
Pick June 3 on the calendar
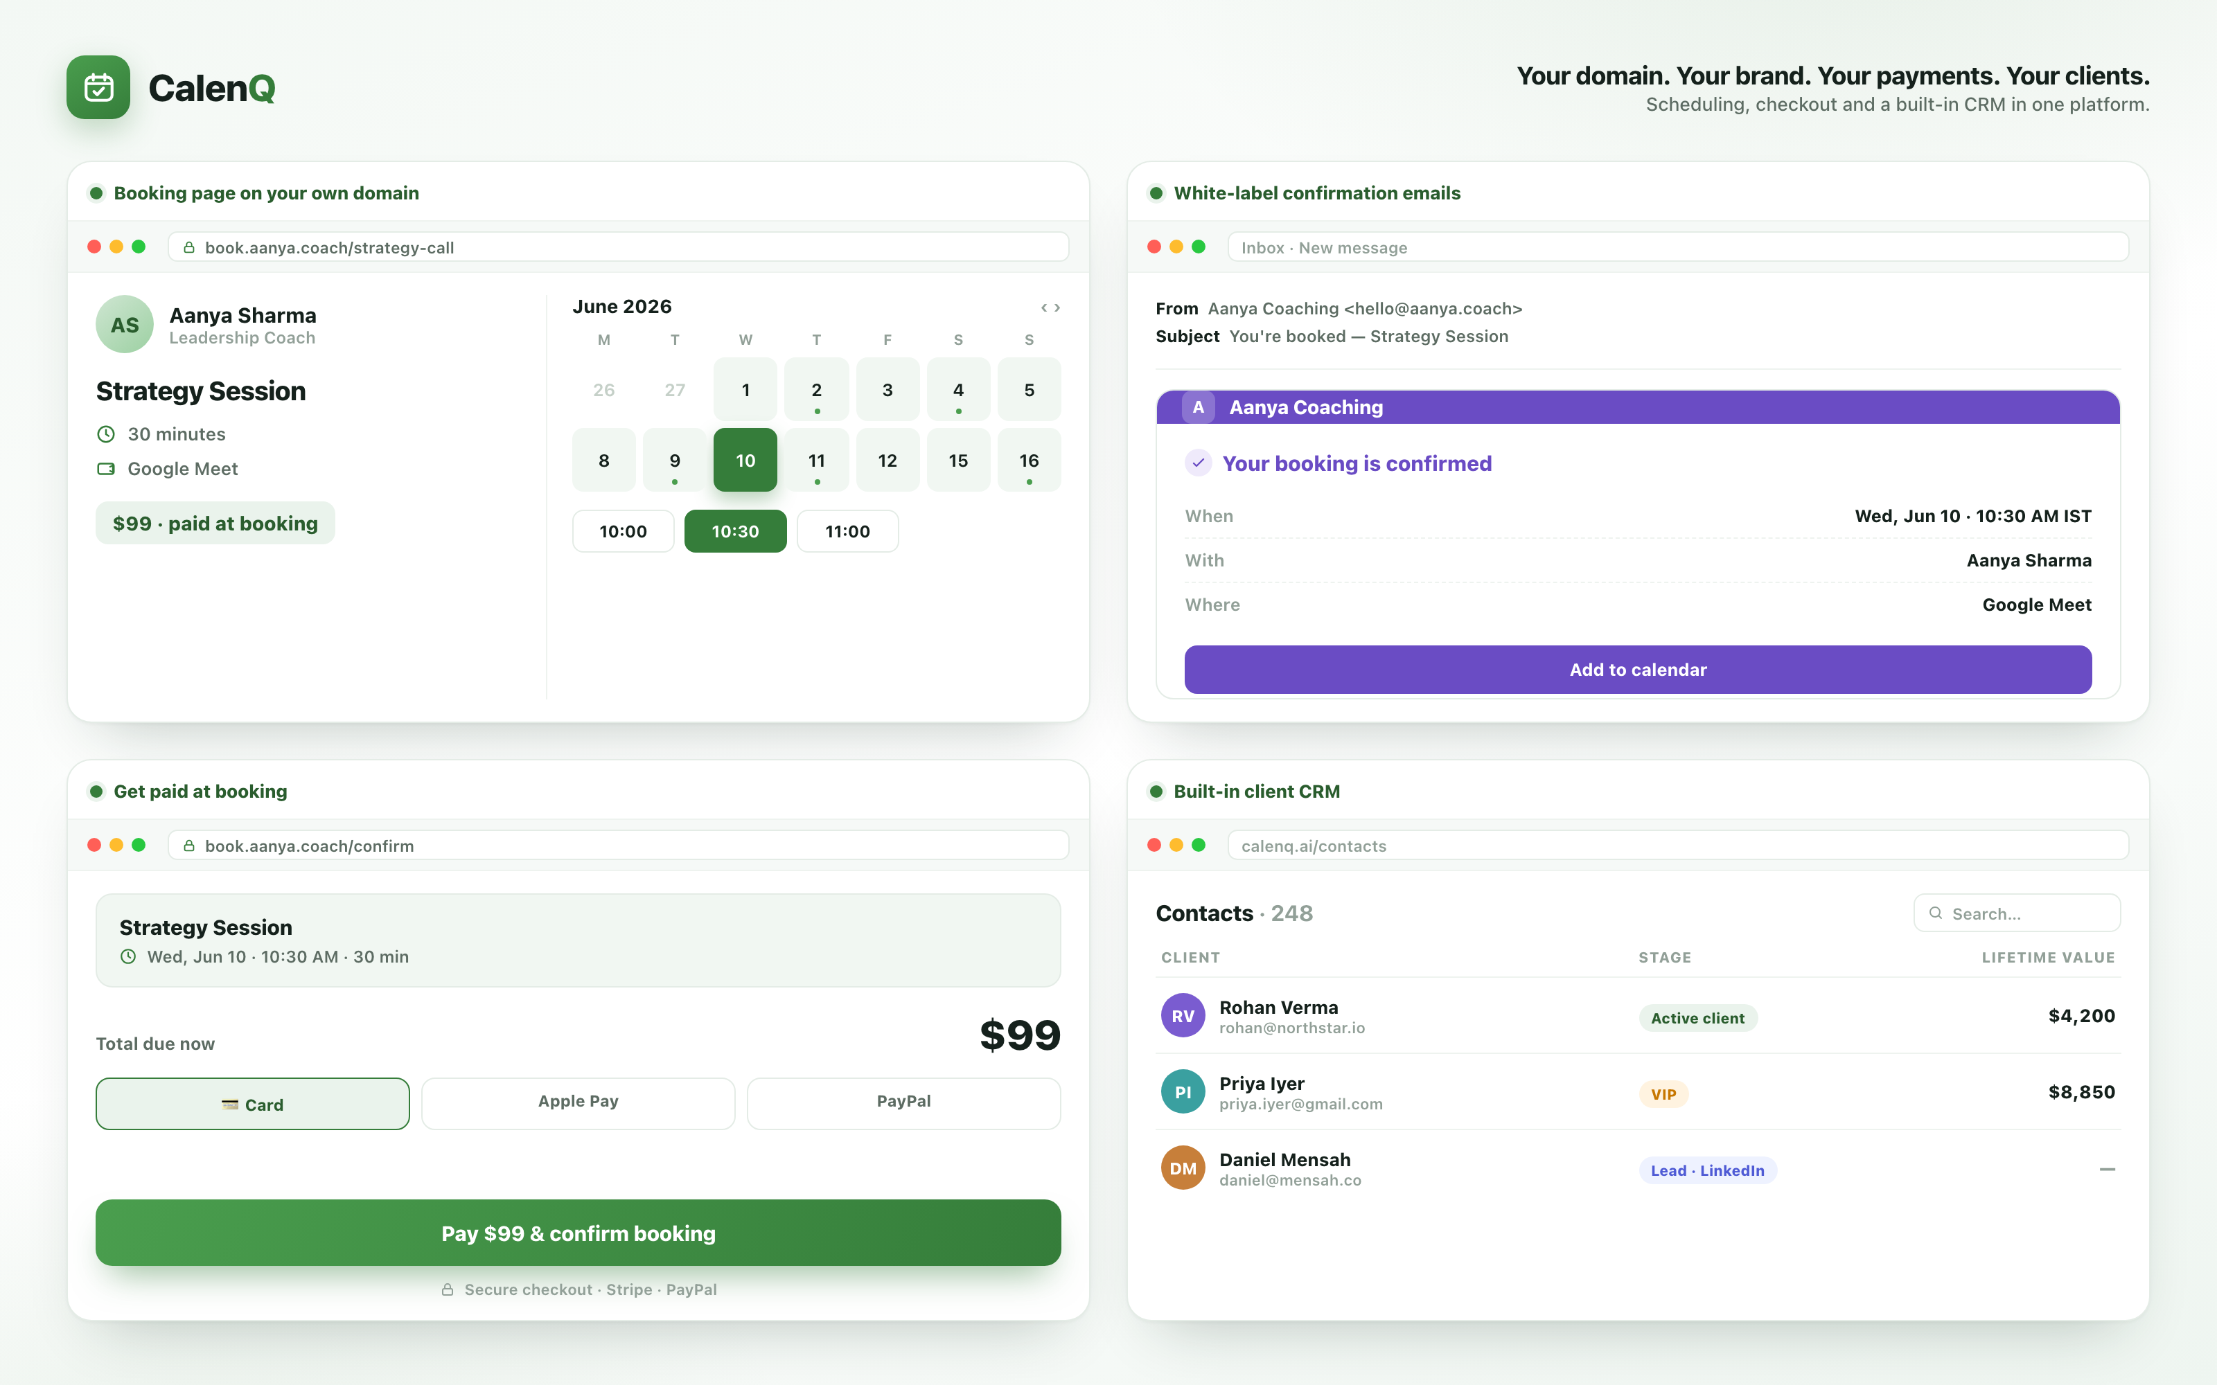887,389
